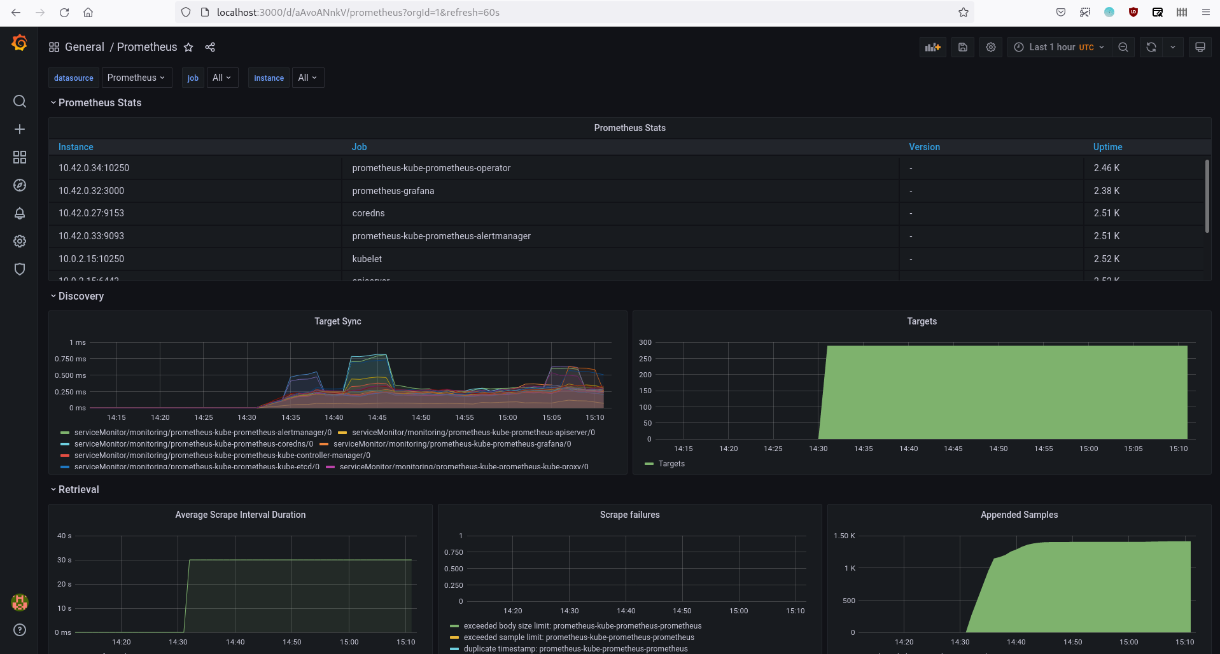Screen dimensions: 1220x654
Task: Click the Create plus icon in sidebar
Action: [x=20, y=129]
